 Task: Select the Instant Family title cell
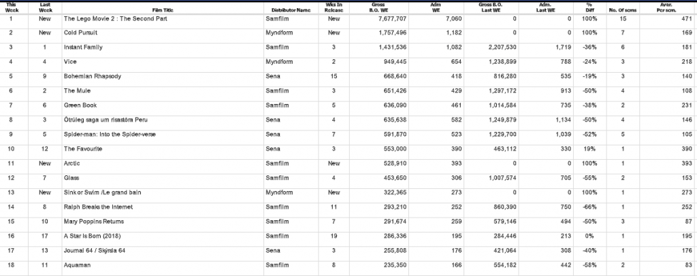pyautogui.click(x=84, y=47)
